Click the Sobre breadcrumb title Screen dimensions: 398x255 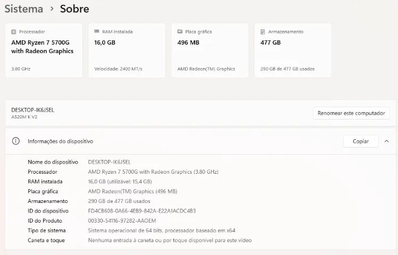pos(74,9)
